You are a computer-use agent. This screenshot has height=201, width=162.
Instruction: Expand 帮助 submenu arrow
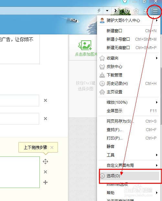click(x=157, y=193)
